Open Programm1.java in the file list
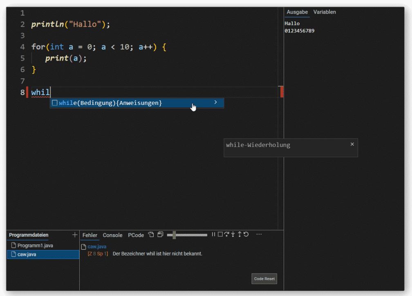This screenshot has height=296, width=412. pos(35,246)
